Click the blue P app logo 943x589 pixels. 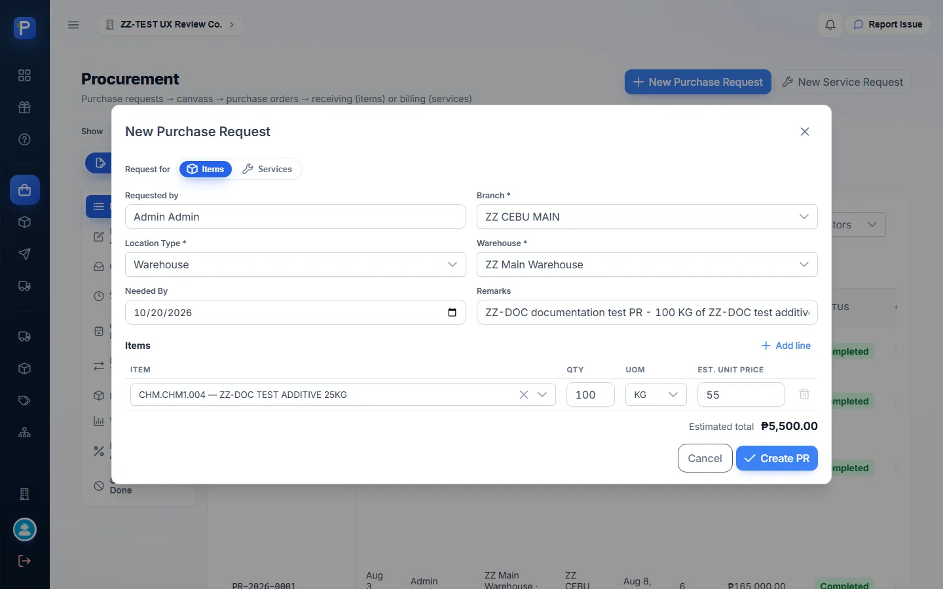pos(25,28)
